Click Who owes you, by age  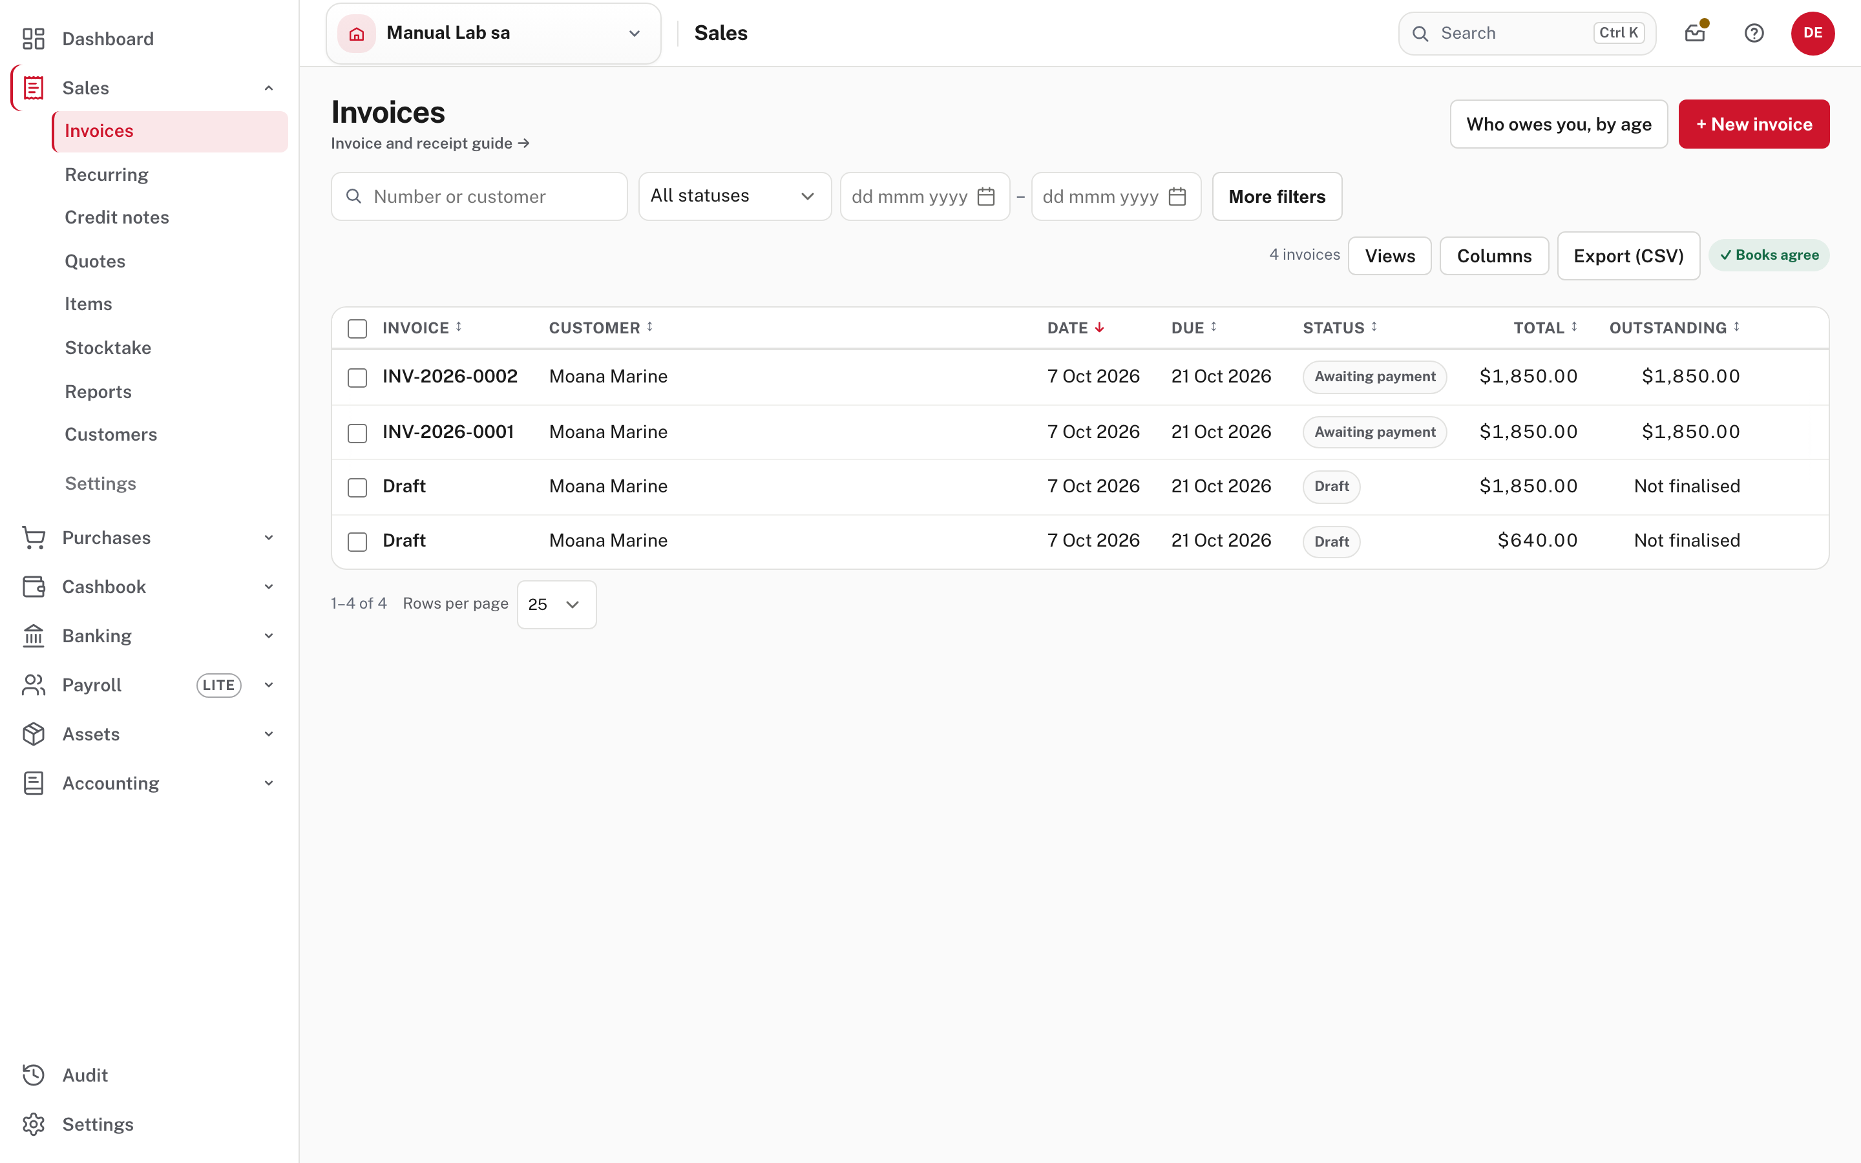coord(1559,124)
